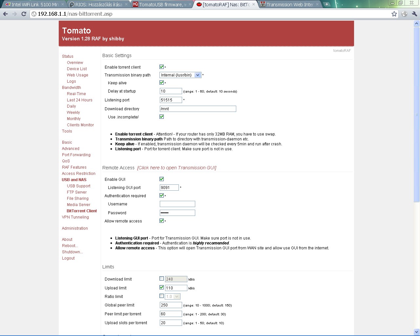
Task: Click the browser forward arrow
Action: click(14, 14)
